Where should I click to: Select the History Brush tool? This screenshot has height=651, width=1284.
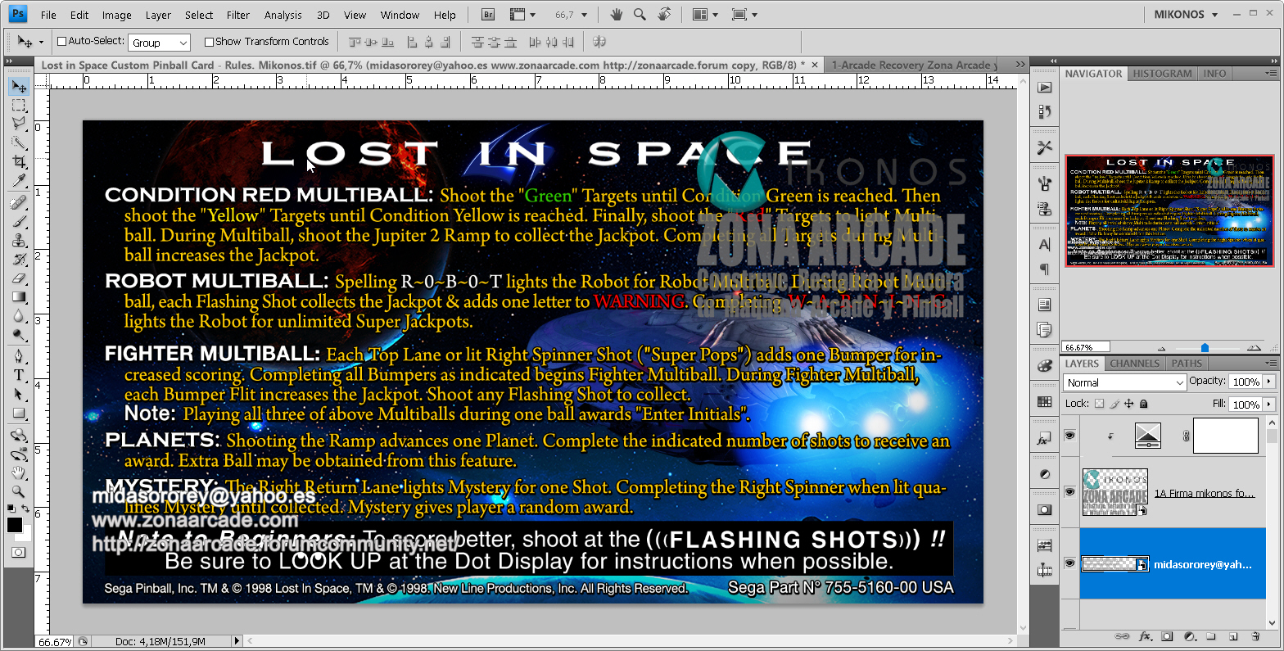pos(18,259)
